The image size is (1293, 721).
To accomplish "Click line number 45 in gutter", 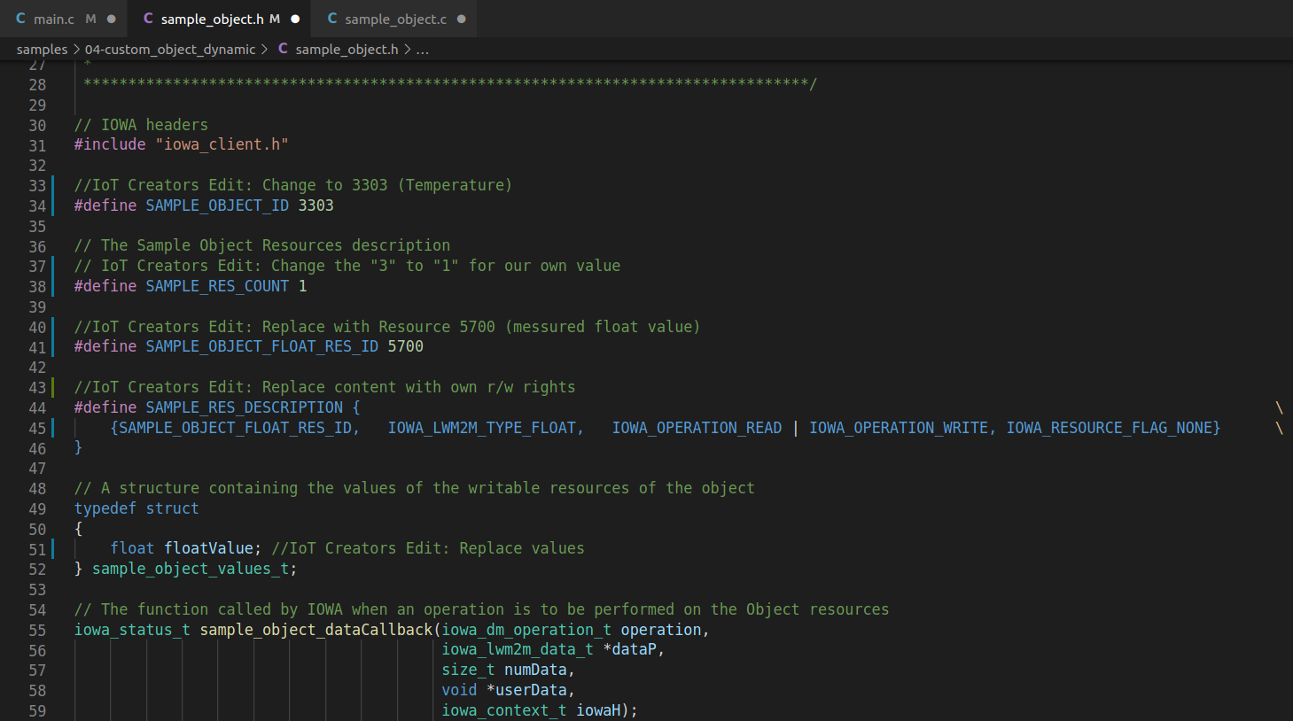I will pyautogui.click(x=37, y=429).
